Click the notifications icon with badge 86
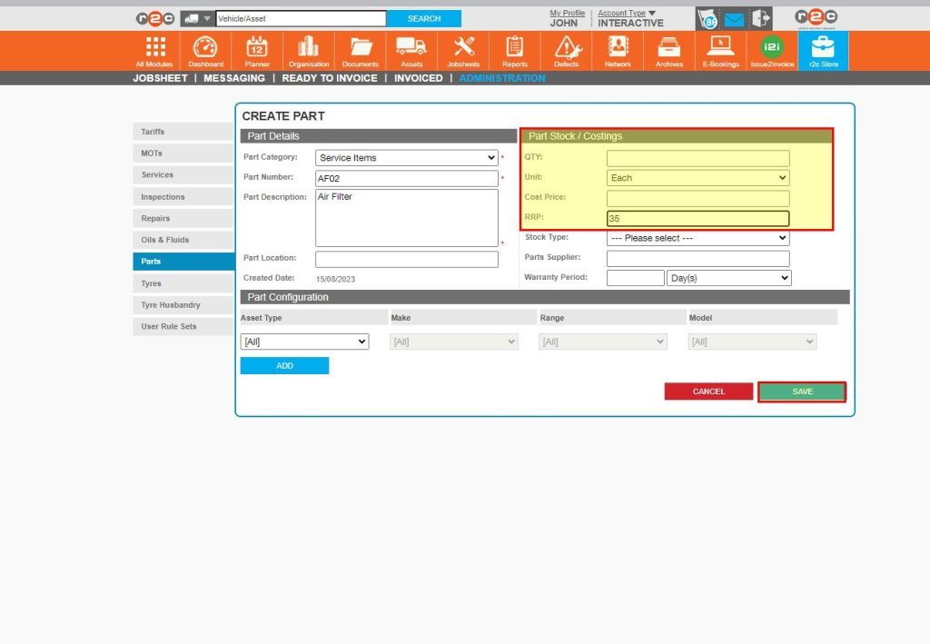 (x=707, y=20)
